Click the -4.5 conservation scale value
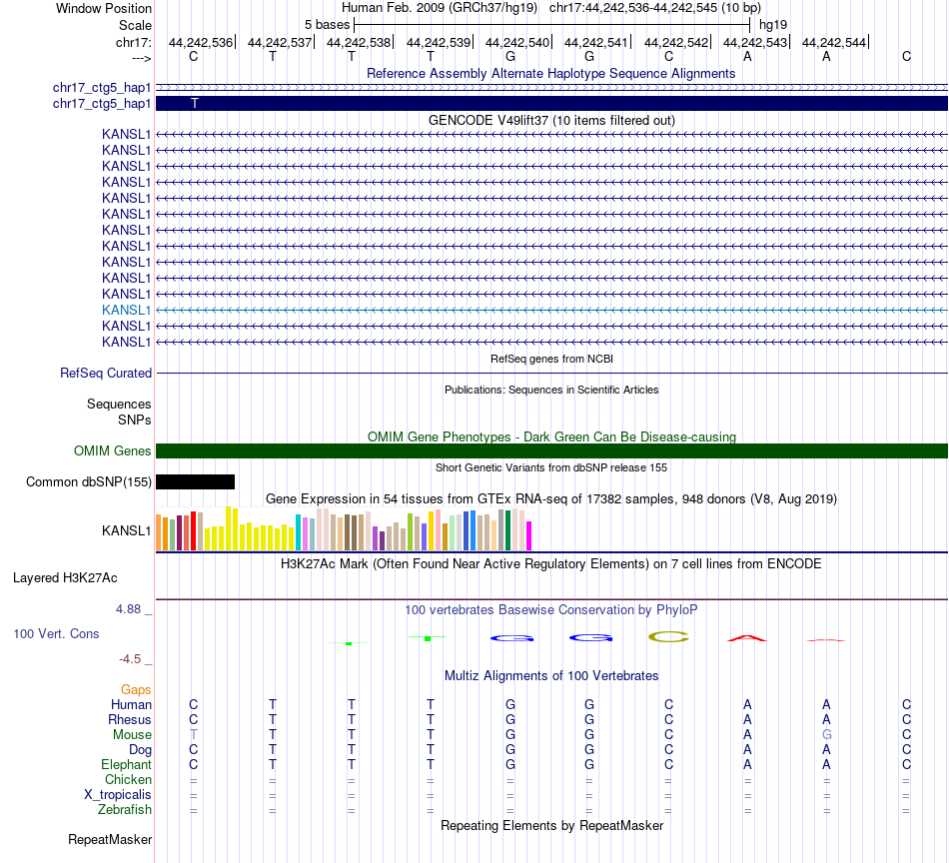The width and height of the screenshot is (949, 863). (130, 659)
